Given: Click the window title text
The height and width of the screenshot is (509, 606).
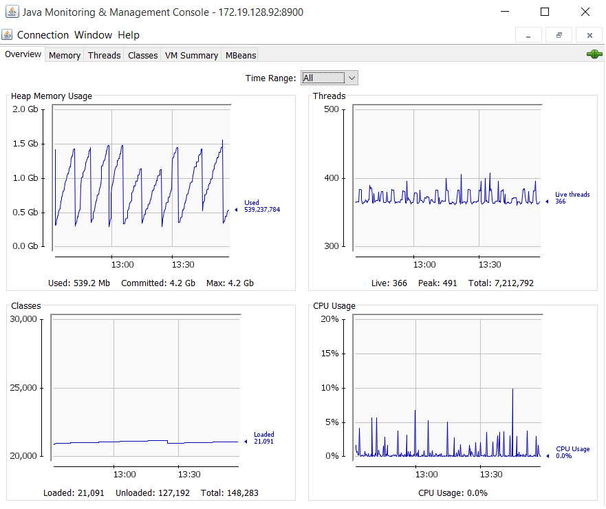Looking at the screenshot, I should (163, 12).
